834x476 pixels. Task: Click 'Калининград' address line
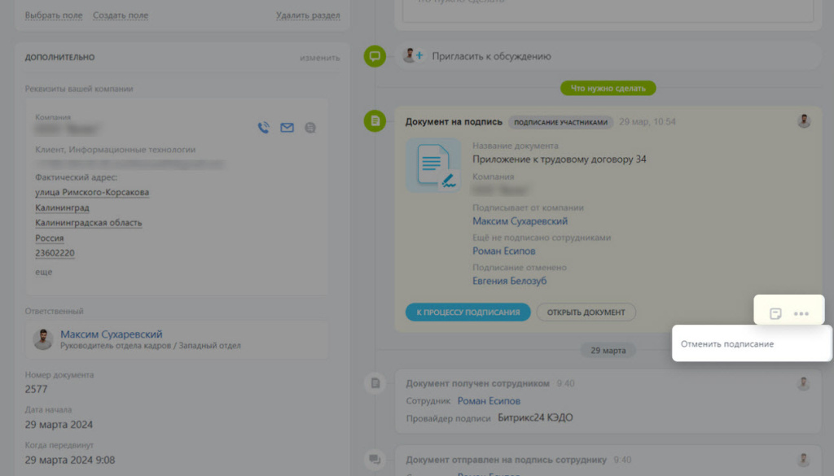[x=62, y=207]
